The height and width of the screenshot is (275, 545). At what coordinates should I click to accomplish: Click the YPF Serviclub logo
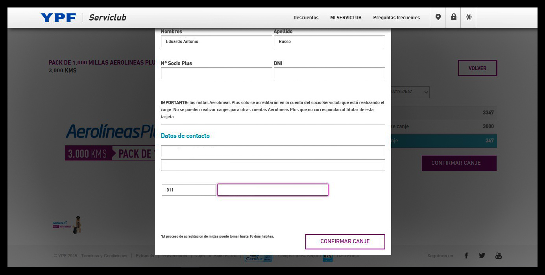click(x=83, y=18)
